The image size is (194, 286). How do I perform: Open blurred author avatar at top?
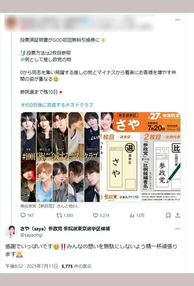pyautogui.click(x=11, y=23)
